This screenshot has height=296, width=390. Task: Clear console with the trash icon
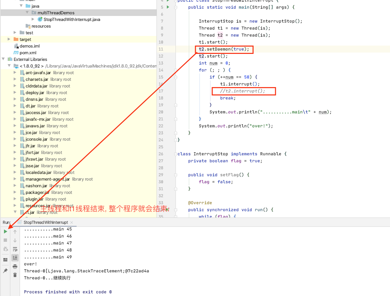(x=15, y=275)
